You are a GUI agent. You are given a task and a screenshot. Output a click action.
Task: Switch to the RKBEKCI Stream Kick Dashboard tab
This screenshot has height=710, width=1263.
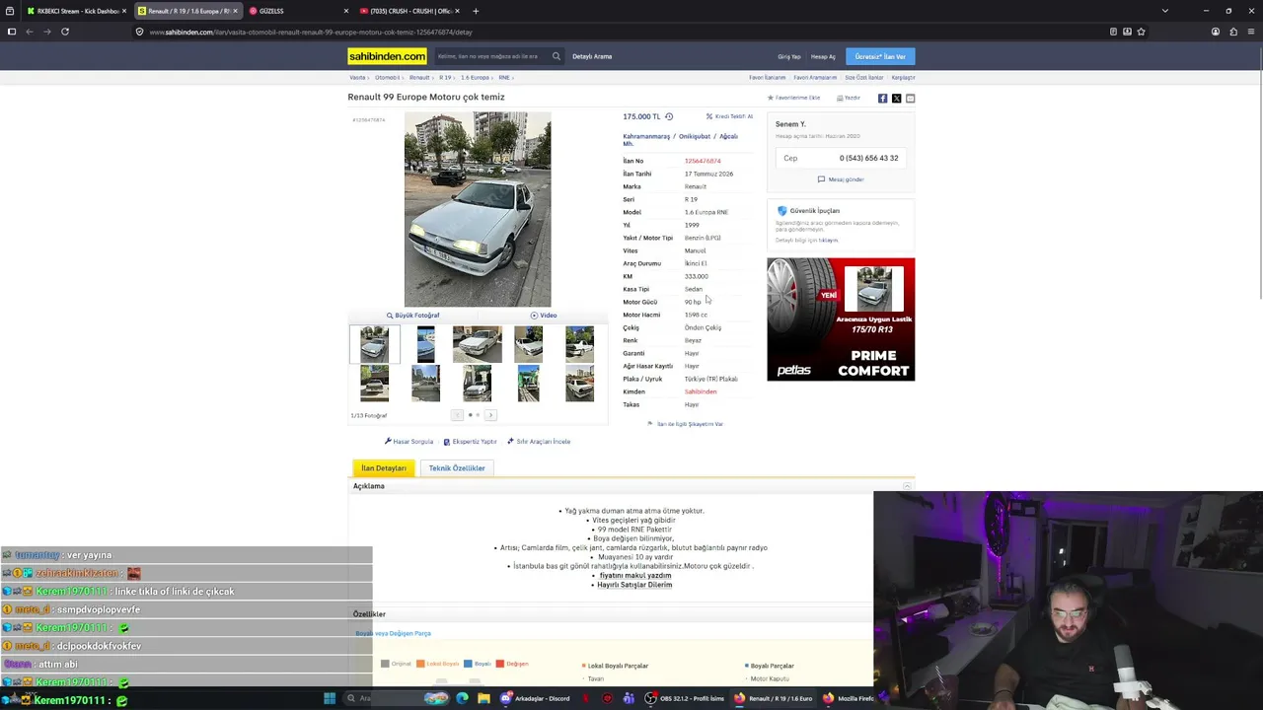(x=74, y=11)
